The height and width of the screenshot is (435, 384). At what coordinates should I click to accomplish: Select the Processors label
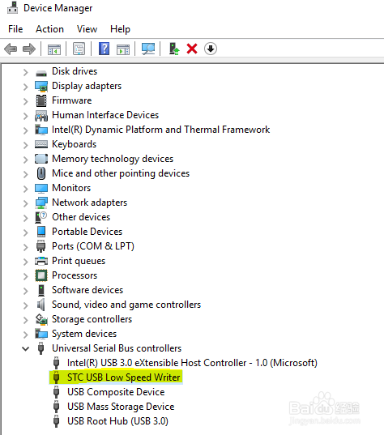point(75,275)
